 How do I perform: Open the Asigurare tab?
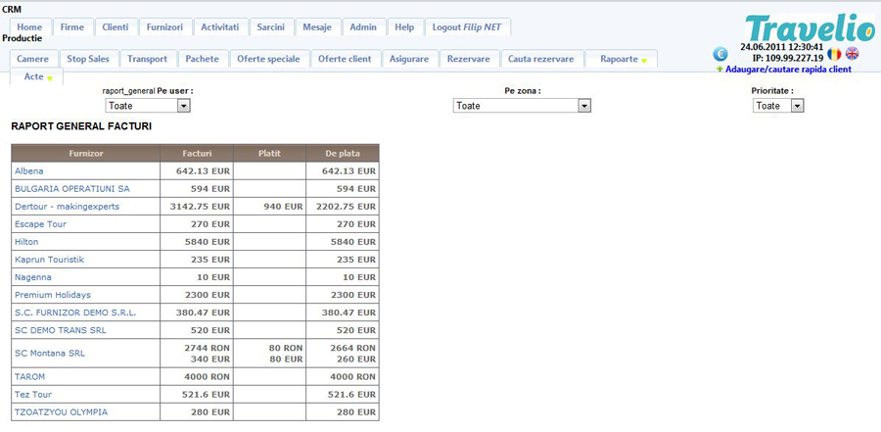409,59
